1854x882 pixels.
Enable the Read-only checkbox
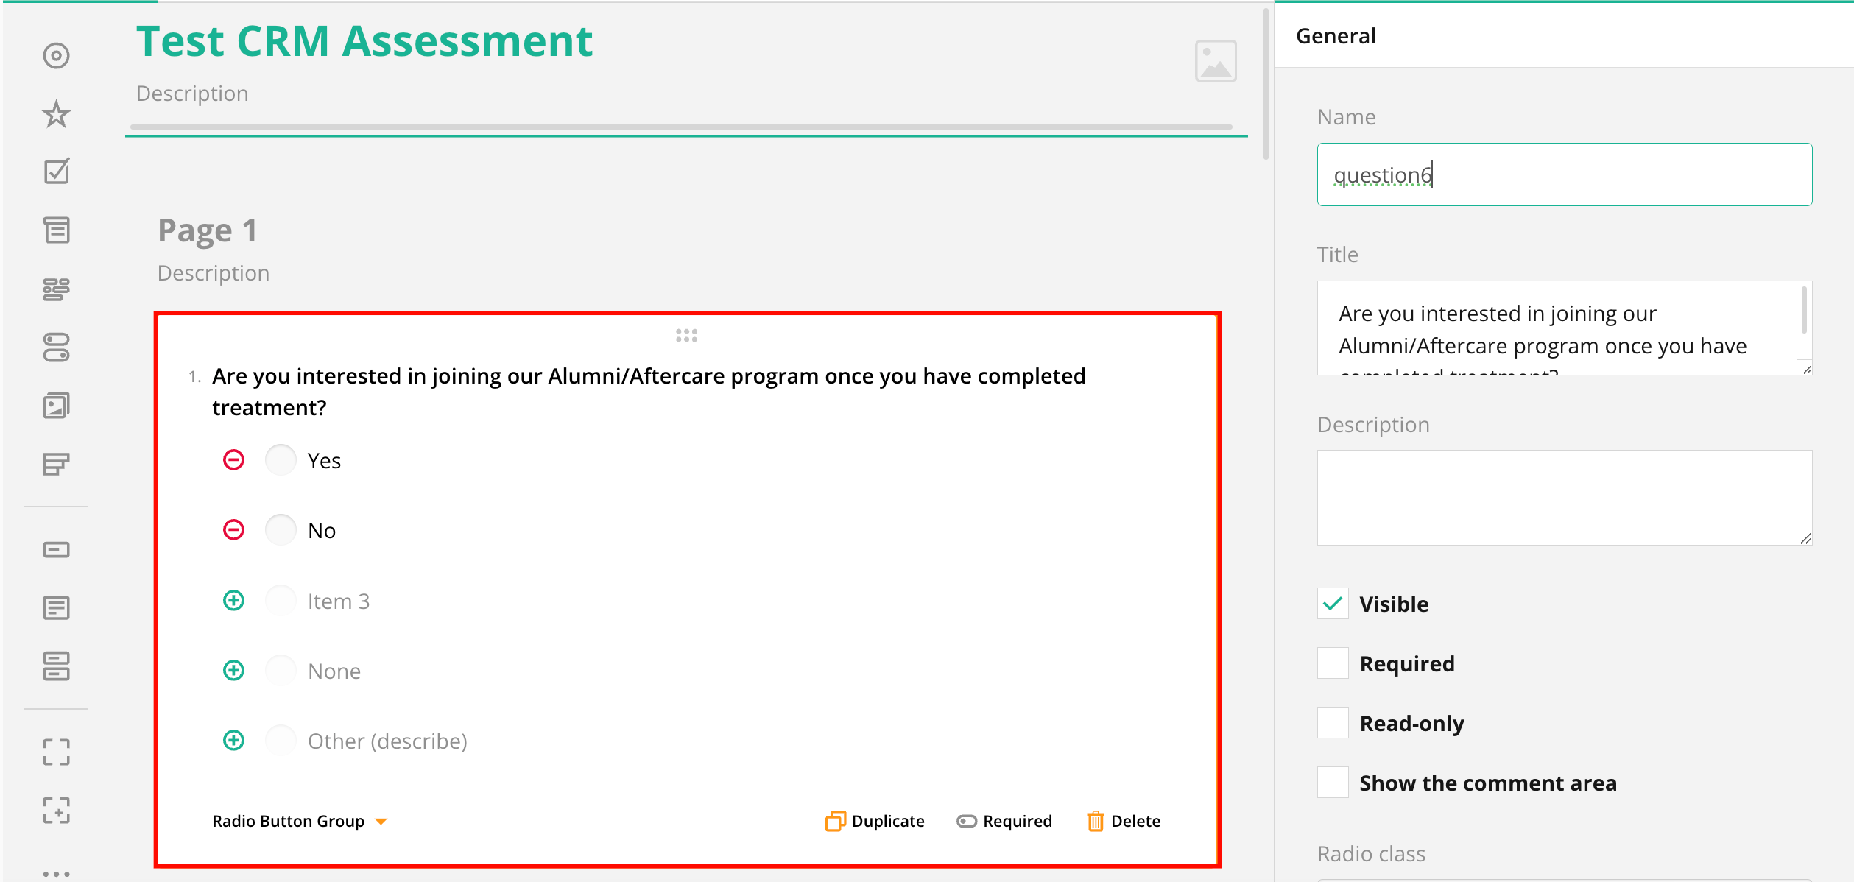pos(1333,723)
